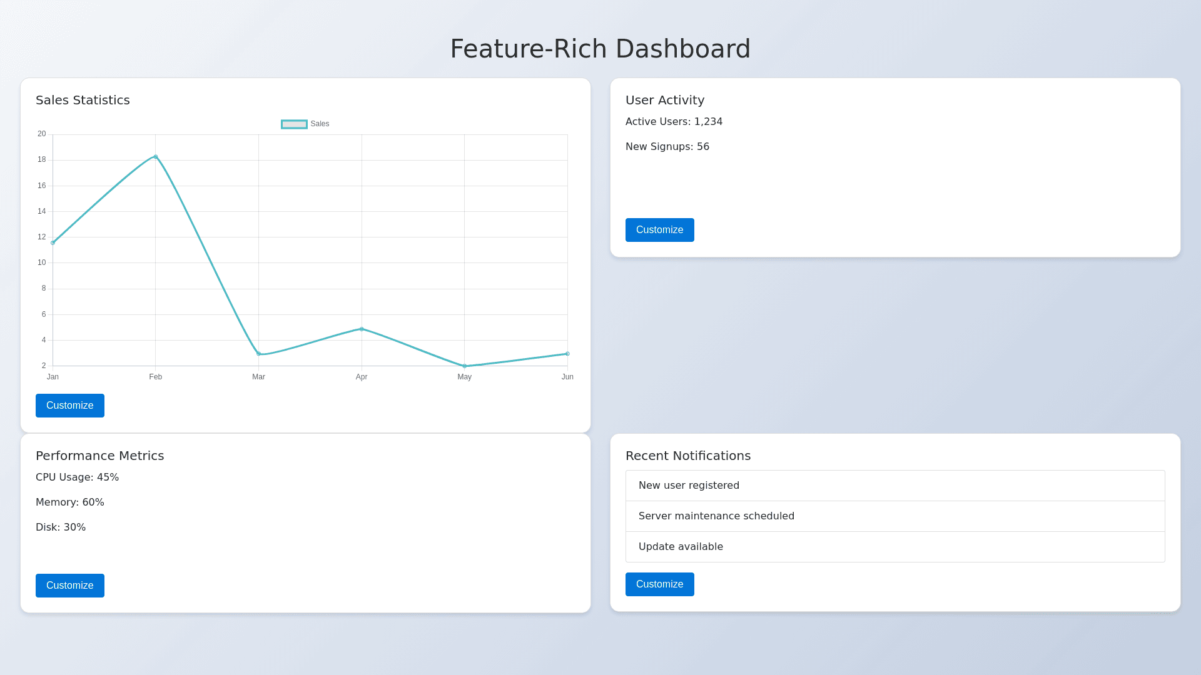
Task: Click the Sales legend label text
Action: [320, 124]
